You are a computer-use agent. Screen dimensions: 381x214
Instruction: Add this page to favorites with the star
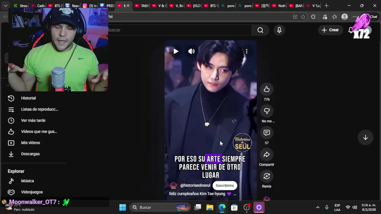303,17
